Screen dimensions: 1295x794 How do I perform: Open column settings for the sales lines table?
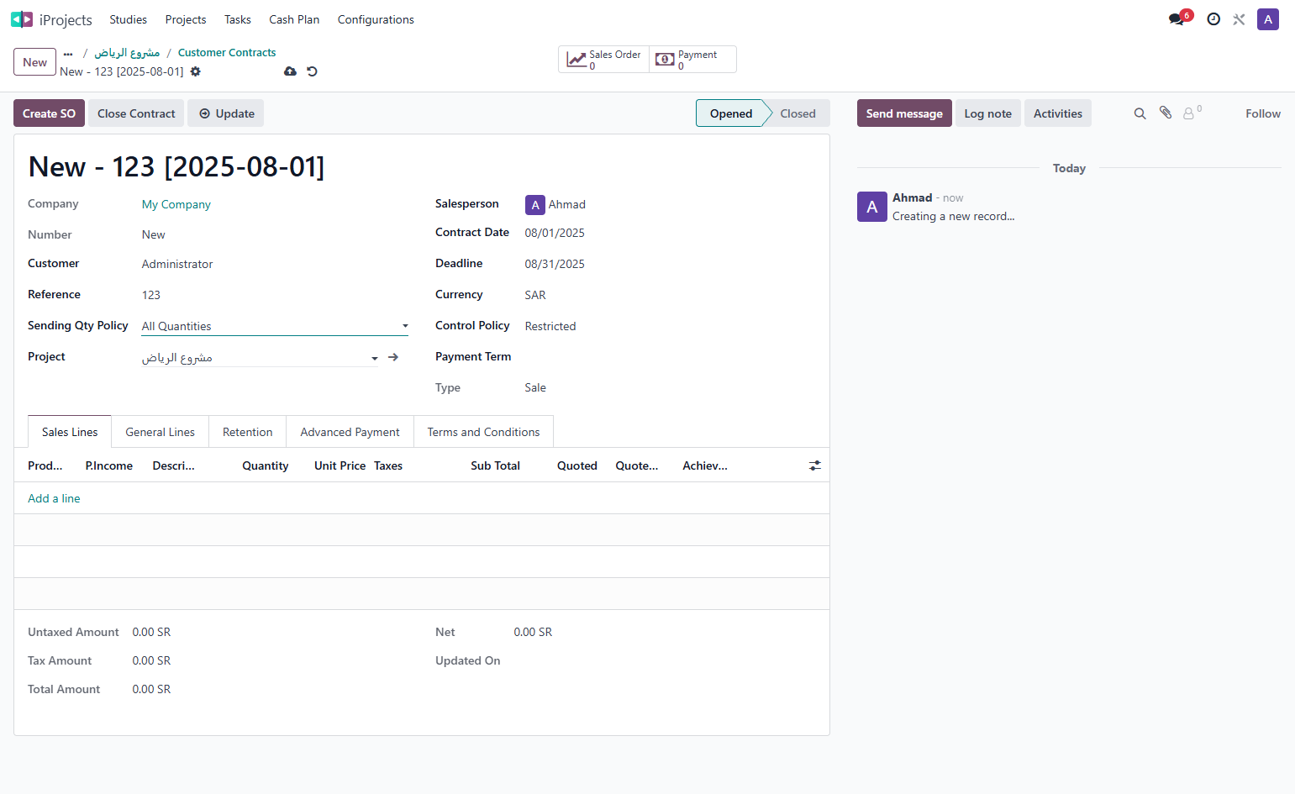pyautogui.click(x=815, y=465)
